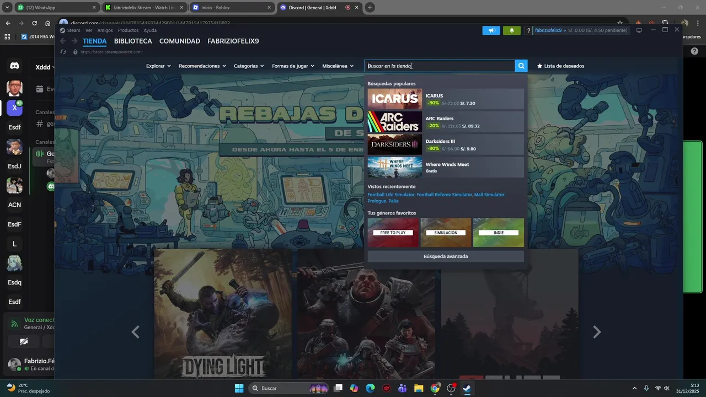
Task: Expand the Explorar dropdown menu
Action: pos(158,66)
